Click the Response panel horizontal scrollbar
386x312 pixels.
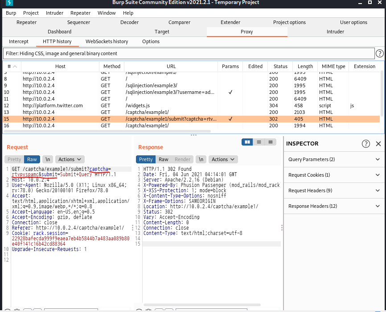202,305
